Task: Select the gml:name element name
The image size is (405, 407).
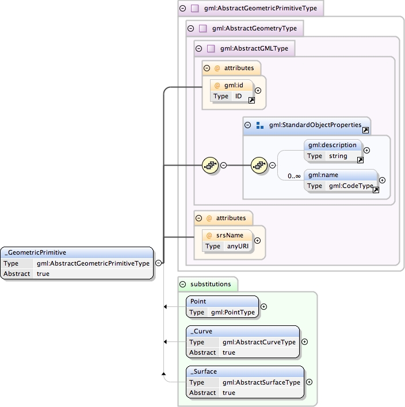Action: coord(323,175)
